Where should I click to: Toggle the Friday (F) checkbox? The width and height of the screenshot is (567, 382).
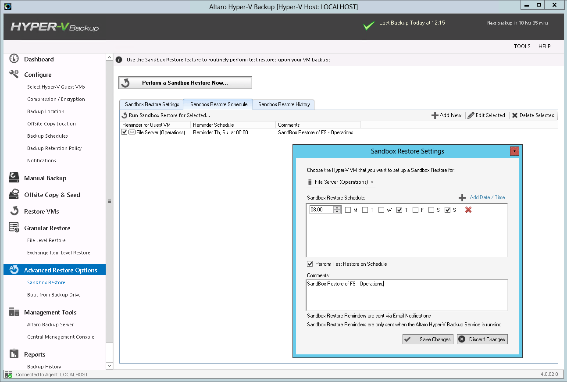click(x=416, y=210)
